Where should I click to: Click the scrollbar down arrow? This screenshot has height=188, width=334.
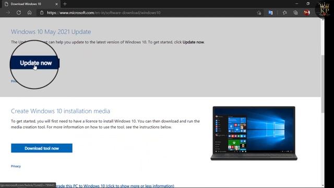coord(323,186)
